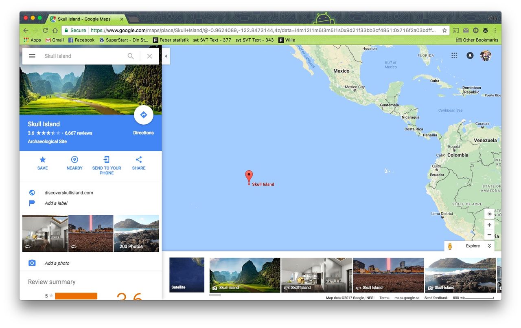Open the rocky coast photo in bottom strip
This screenshot has height=328, width=521.
click(x=460, y=275)
